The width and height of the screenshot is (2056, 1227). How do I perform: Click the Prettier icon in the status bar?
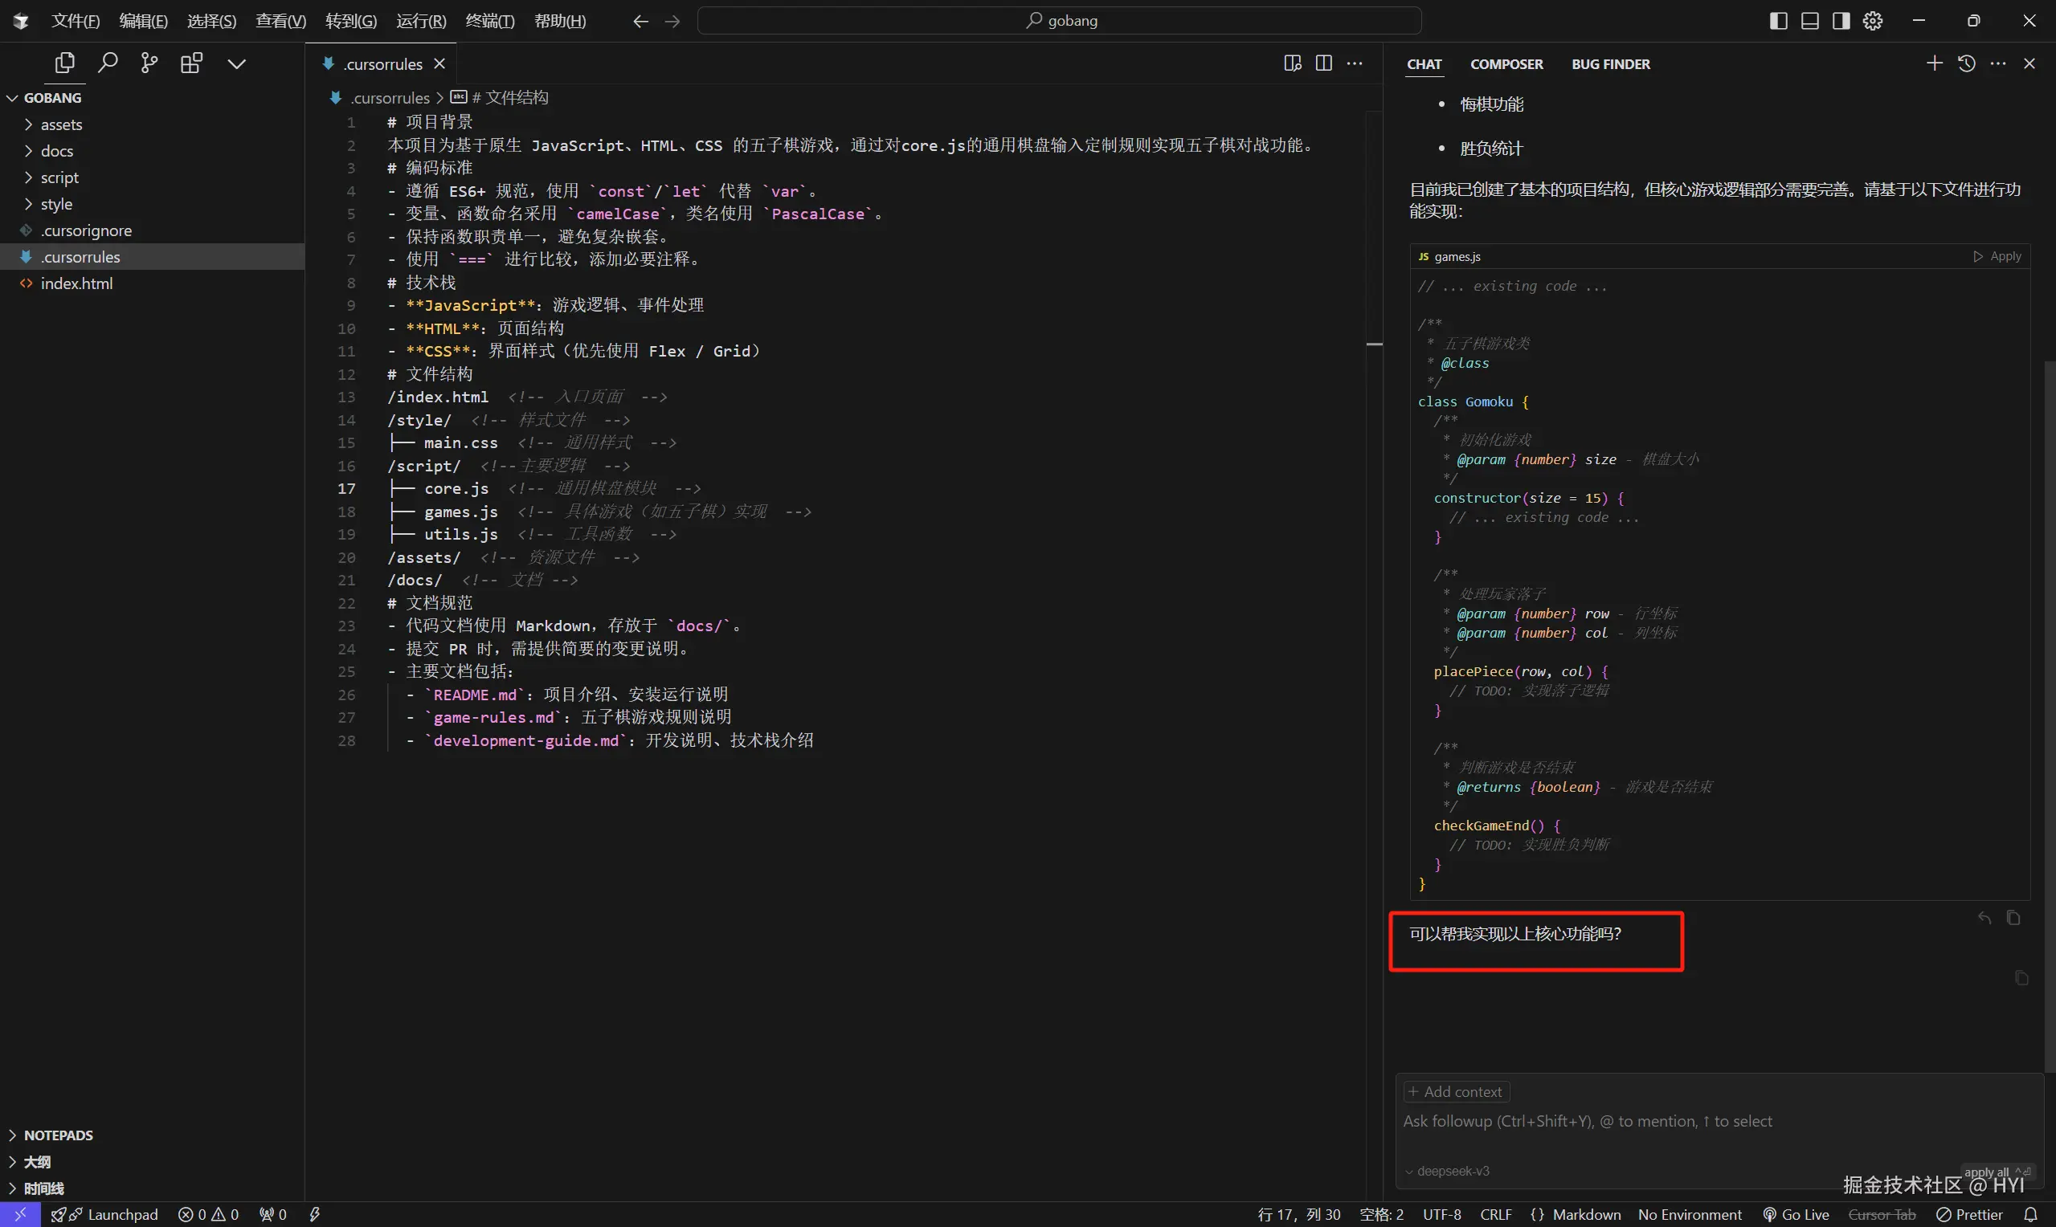pyautogui.click(x=1944, y=1214)
